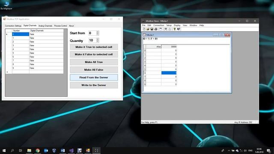Viewport: 274px width, 154px height.
Task: Open Setup menu in Modbus Slave
Action: point(169,25)
